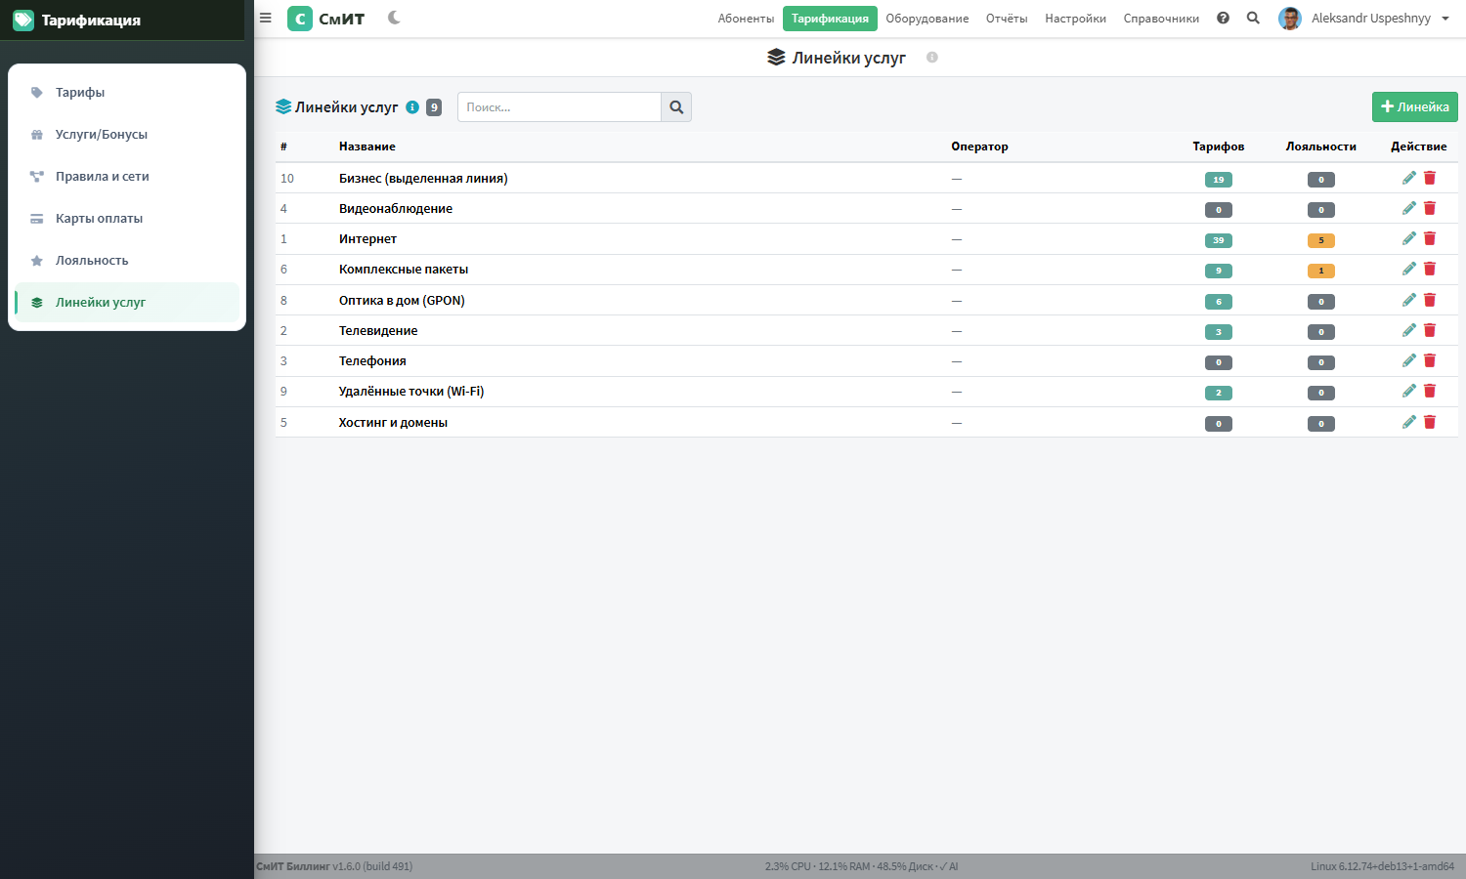Click the Интернет row name

(x=367, y=238)
